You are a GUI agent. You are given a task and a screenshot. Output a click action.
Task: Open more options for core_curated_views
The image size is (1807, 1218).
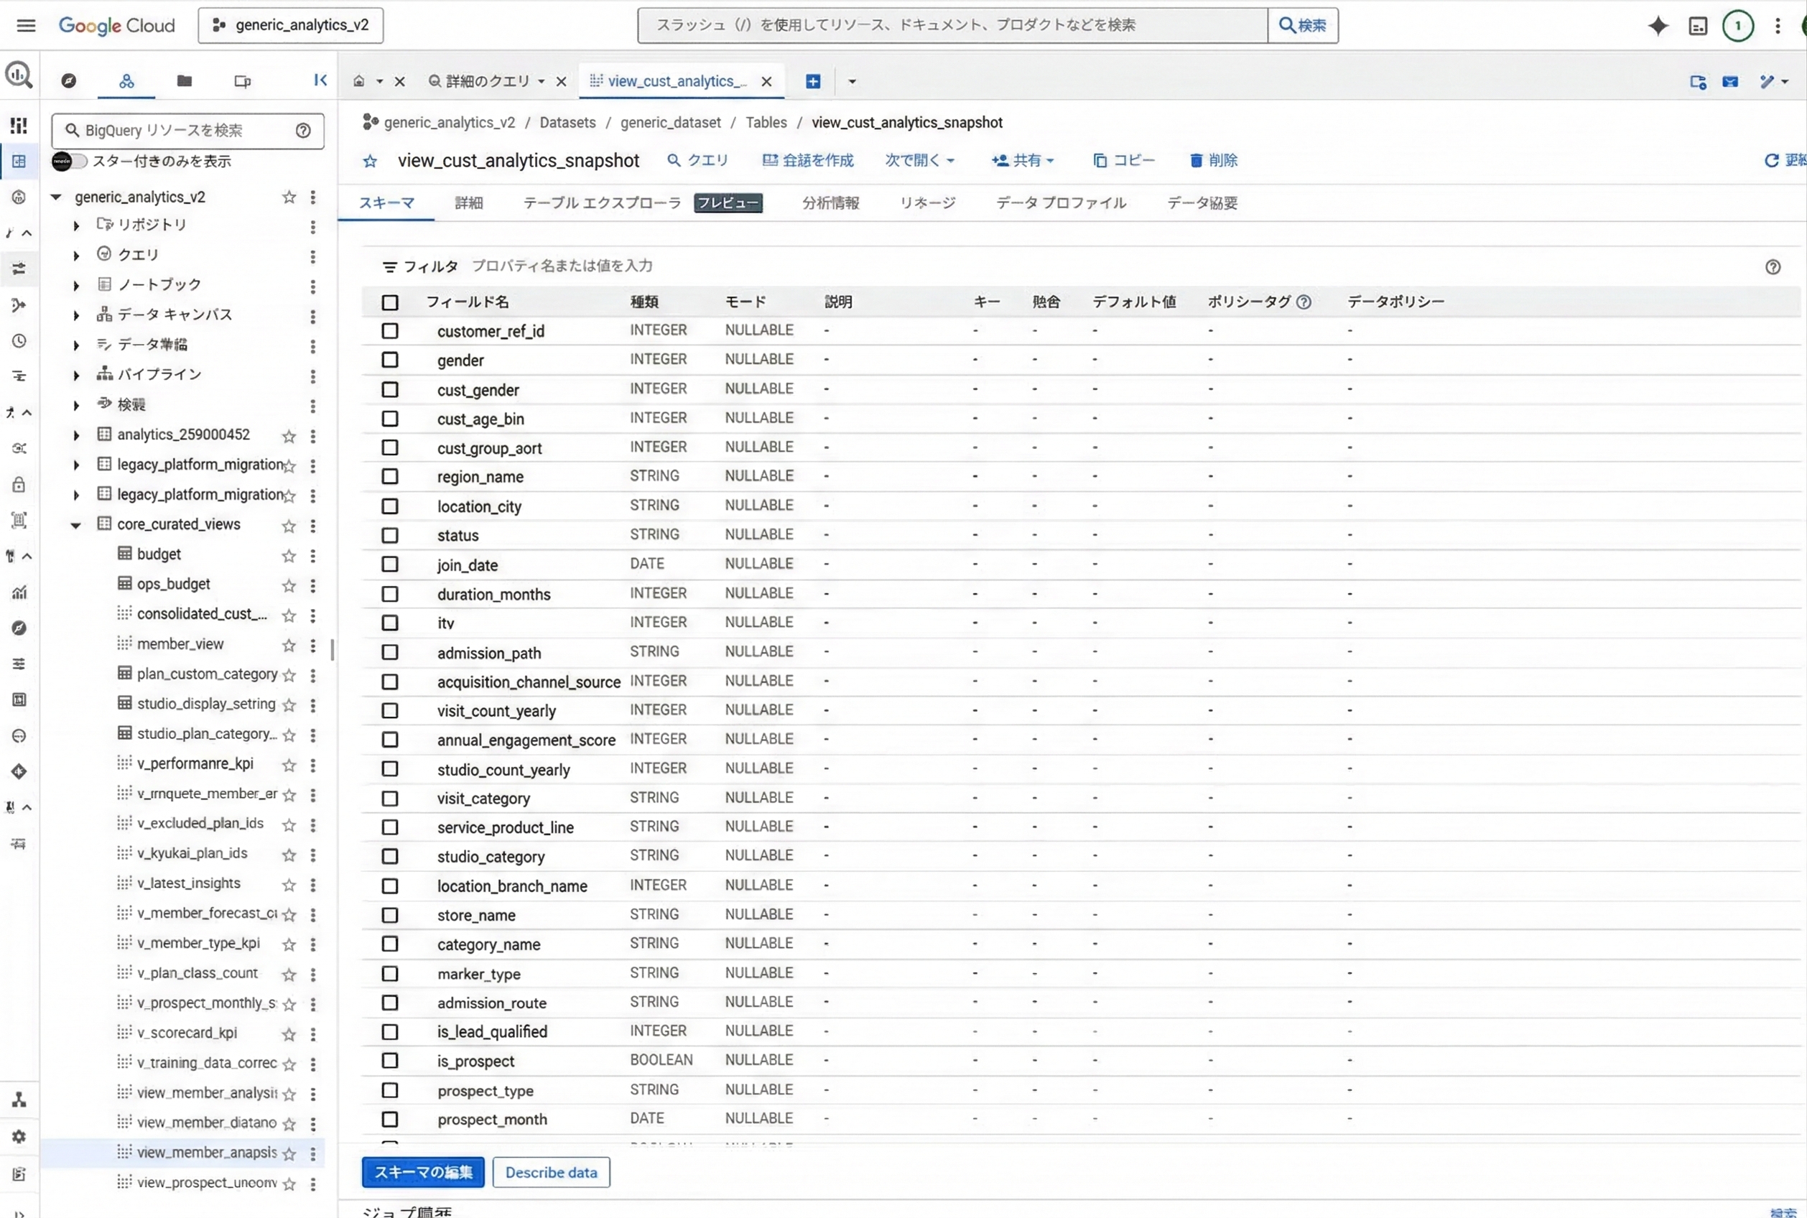313,526
